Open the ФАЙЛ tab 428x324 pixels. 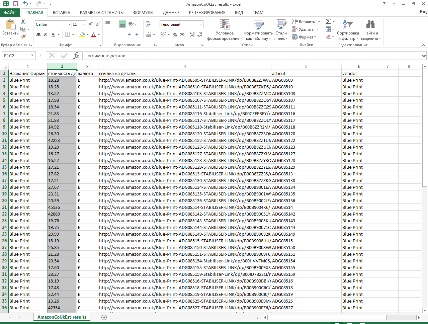point(10,12)
